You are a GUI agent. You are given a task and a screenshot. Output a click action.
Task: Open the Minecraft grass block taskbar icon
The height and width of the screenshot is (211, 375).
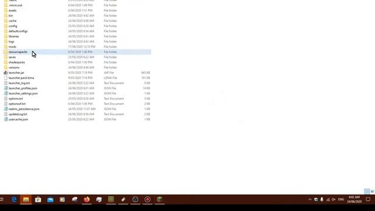[x=159, y=199]
